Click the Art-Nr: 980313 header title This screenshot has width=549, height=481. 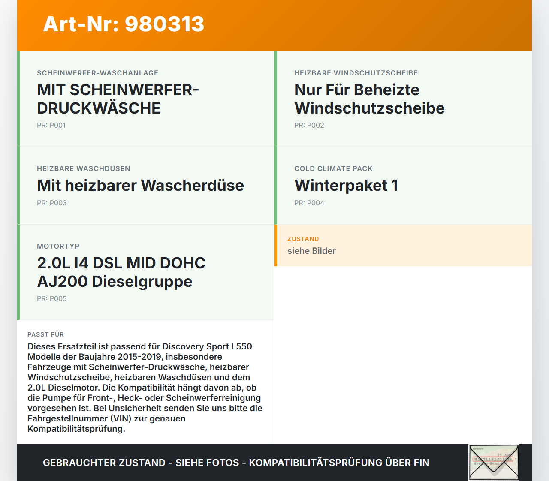pos(124,24)
